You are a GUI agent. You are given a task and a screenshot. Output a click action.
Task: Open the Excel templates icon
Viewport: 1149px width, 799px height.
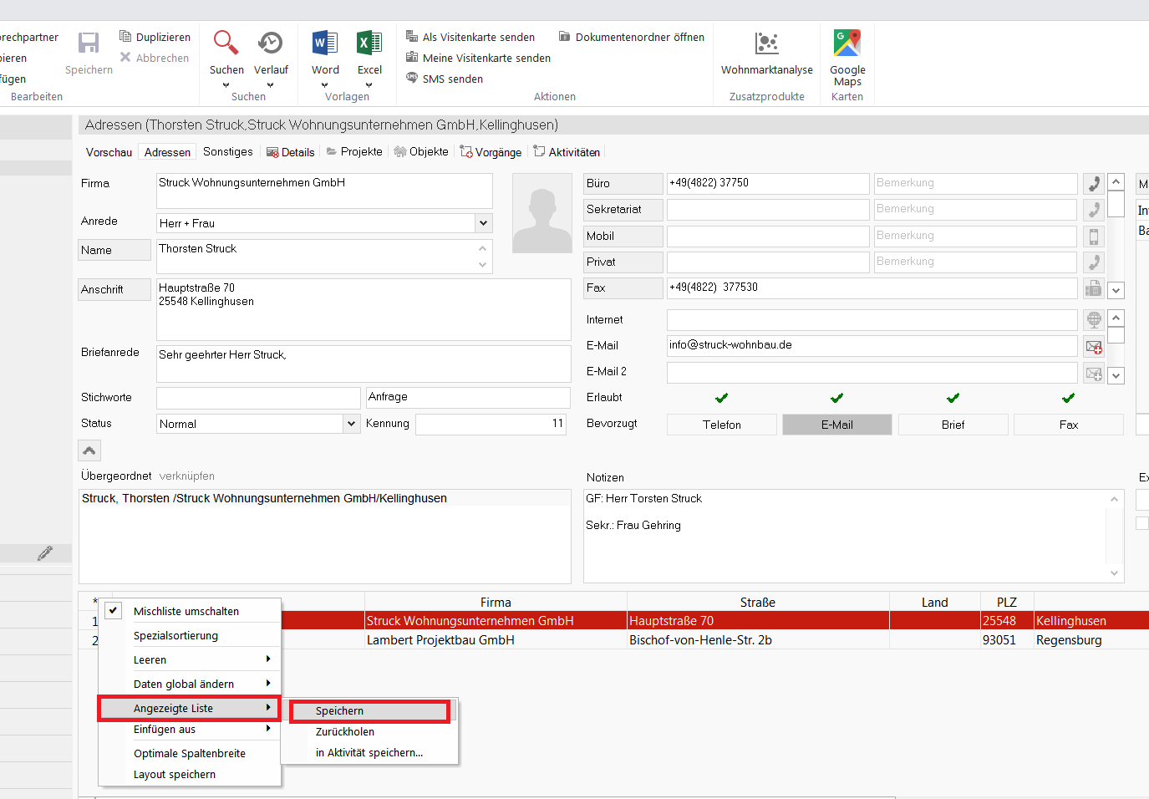pos(369,43)
